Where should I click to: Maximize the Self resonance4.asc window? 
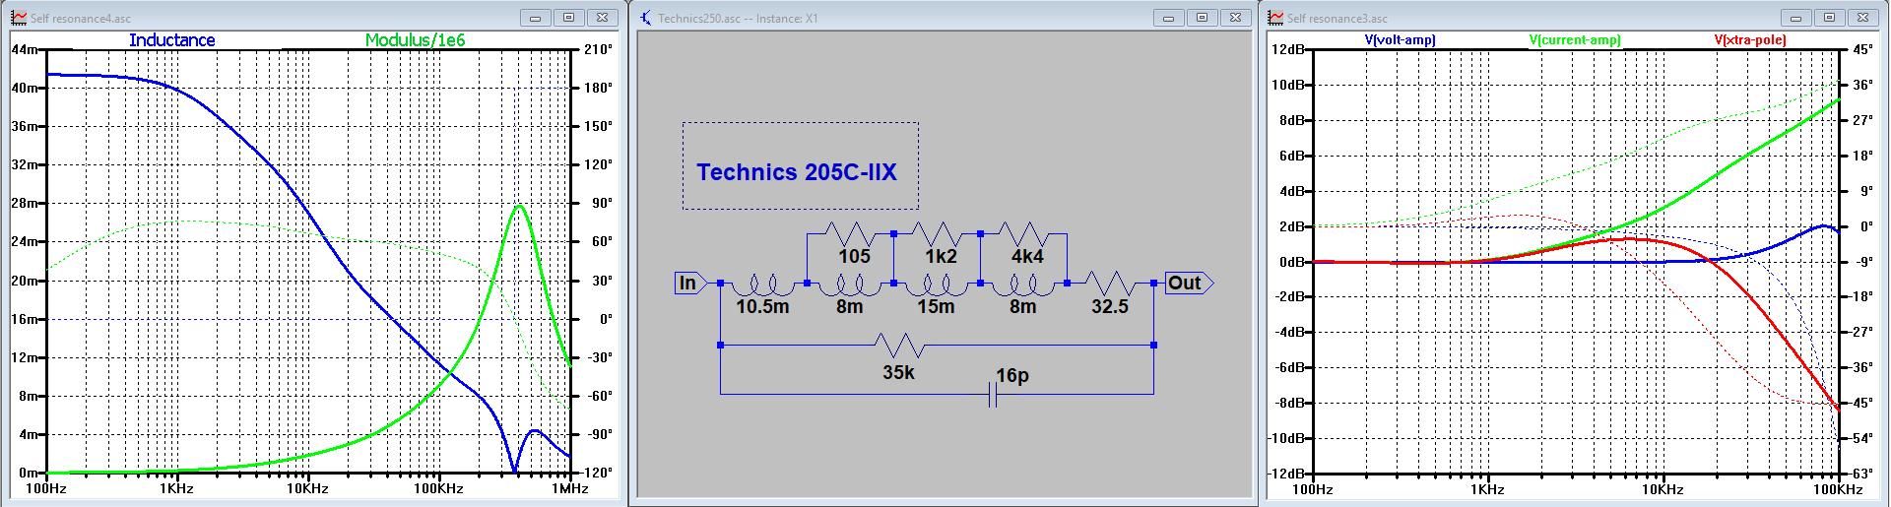click(x=568, y=18)
